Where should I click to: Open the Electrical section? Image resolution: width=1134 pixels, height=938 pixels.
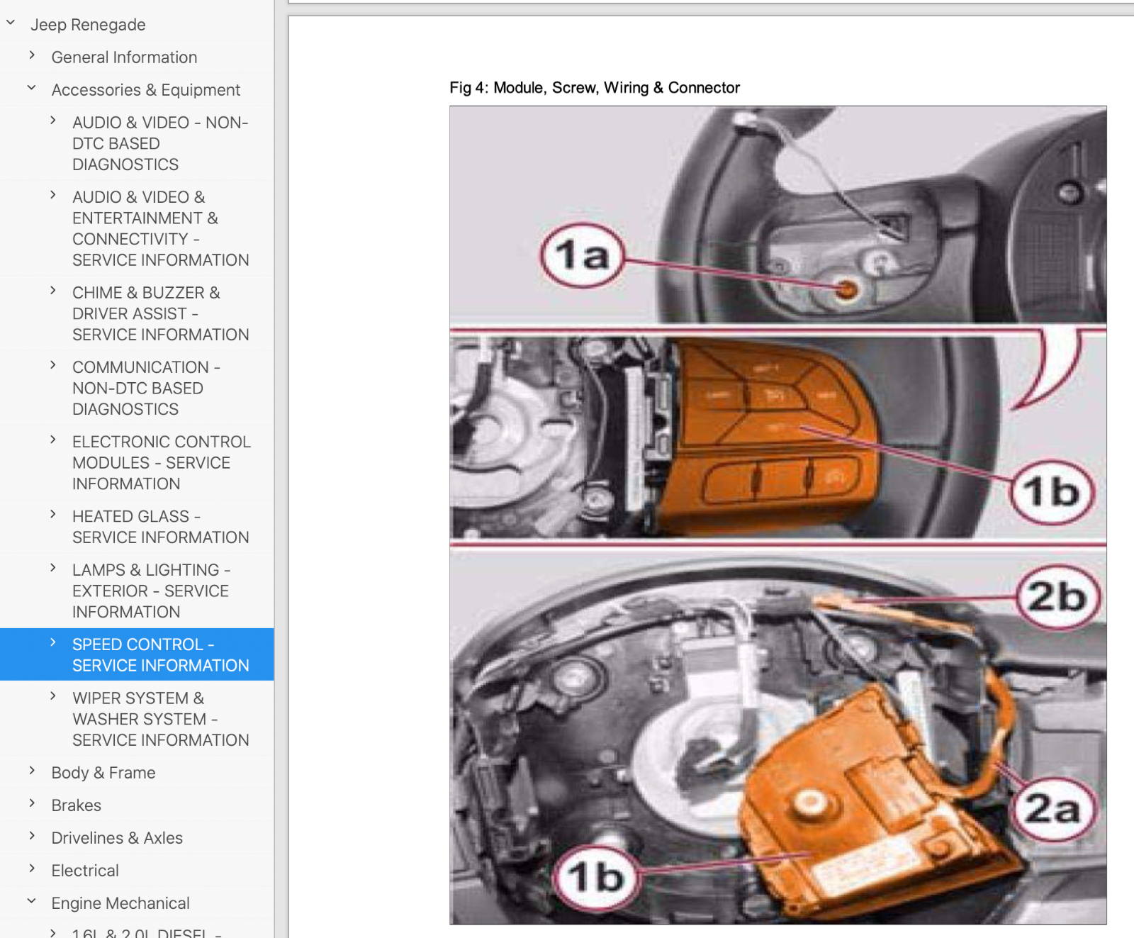(x=85, y=871)
